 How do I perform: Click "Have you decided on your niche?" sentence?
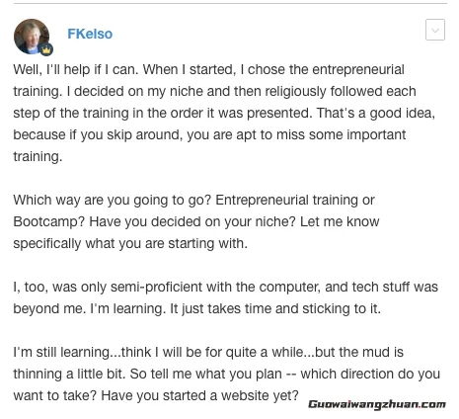point(192,222)
